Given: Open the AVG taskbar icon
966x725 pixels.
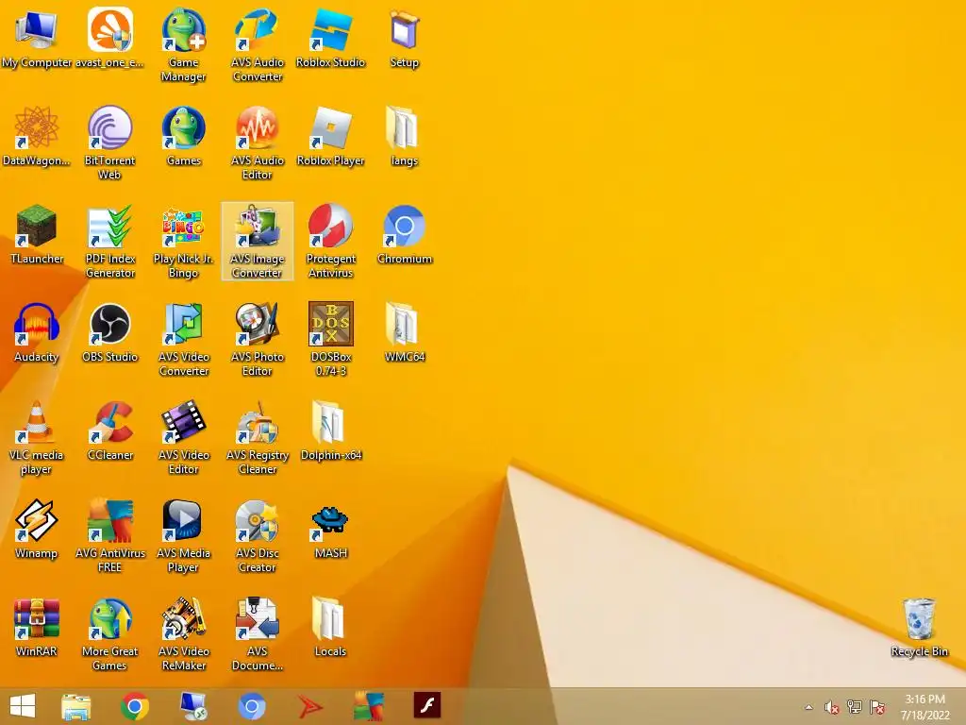Looking at the screenshot, I should click(x=369, y=706).
